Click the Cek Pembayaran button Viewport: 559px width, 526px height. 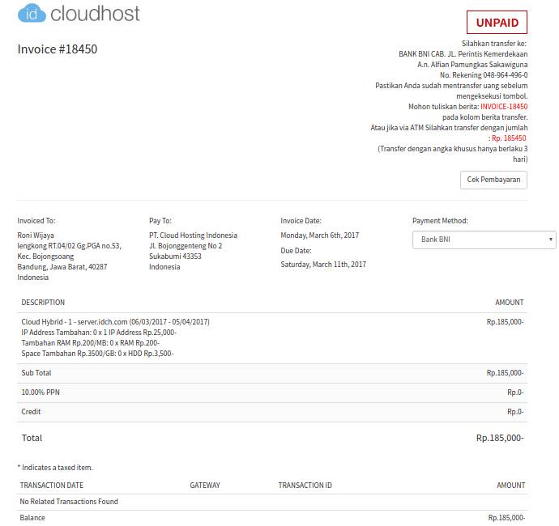point(493,180)
